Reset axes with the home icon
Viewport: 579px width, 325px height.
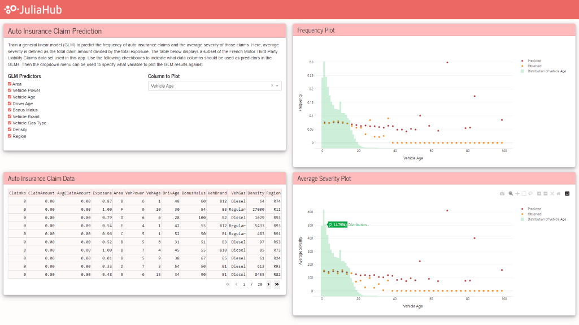pos(559,193)
